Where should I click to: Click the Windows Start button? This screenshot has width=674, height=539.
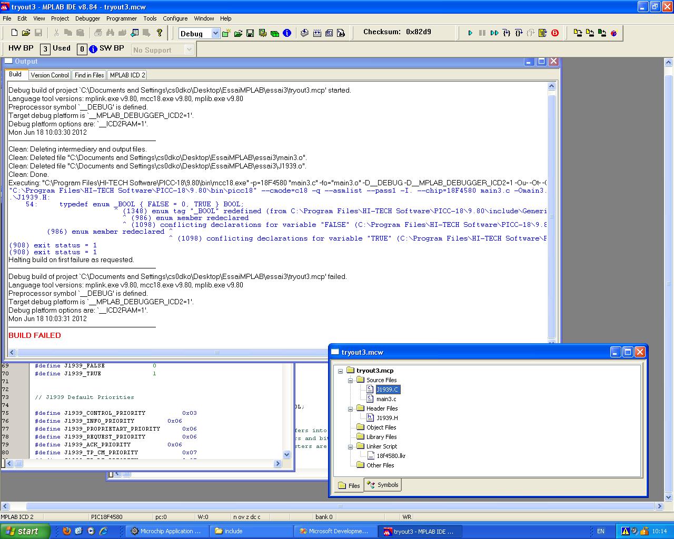pyautogui.click(x=25, y=531)
